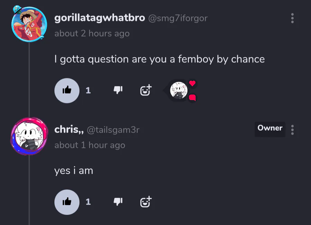Like chris's reply with thumbs up
Viewport: 311px width, 225px height.
(x=67, y=202)
